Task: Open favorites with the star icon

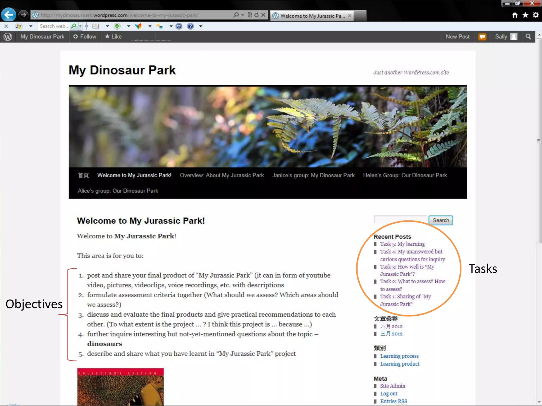Action: [x=525, y=15]
